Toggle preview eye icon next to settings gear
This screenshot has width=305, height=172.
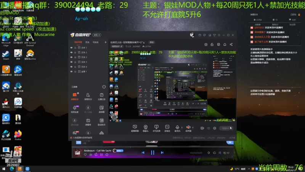click(209, 128)
